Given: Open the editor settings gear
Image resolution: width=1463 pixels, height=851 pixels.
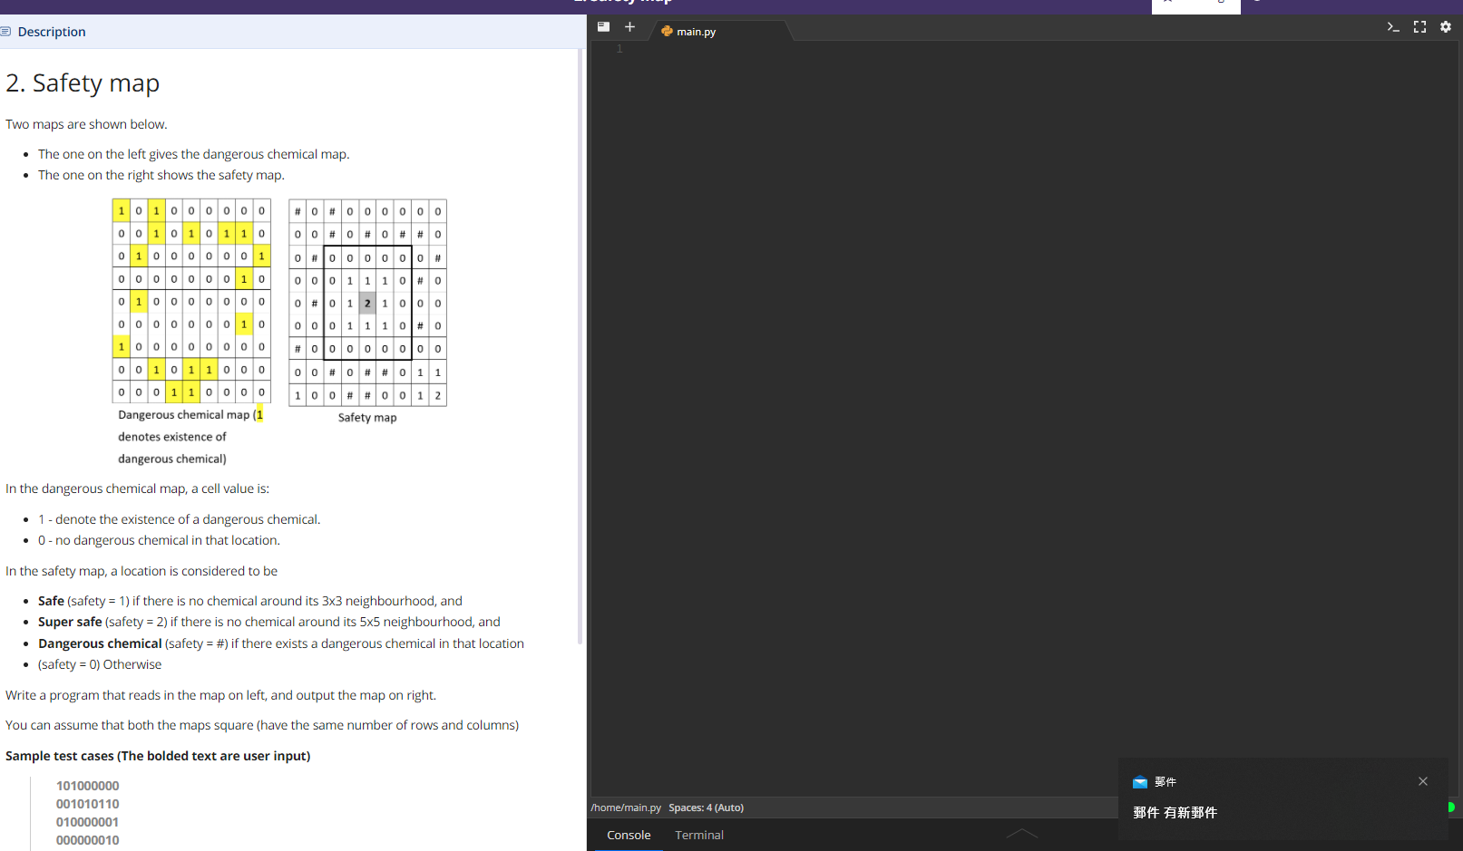Looking at the screenshot, I should [1445, 26].
